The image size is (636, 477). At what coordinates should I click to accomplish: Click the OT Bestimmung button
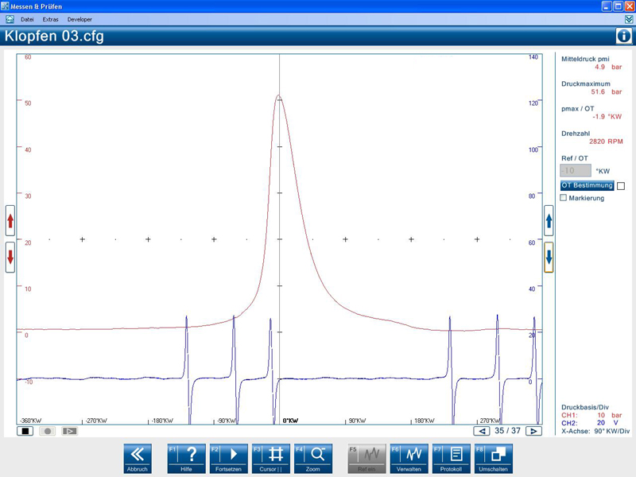pos(588,185)
